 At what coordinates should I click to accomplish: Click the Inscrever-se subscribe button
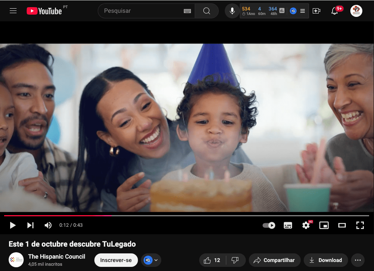(116, 260)
